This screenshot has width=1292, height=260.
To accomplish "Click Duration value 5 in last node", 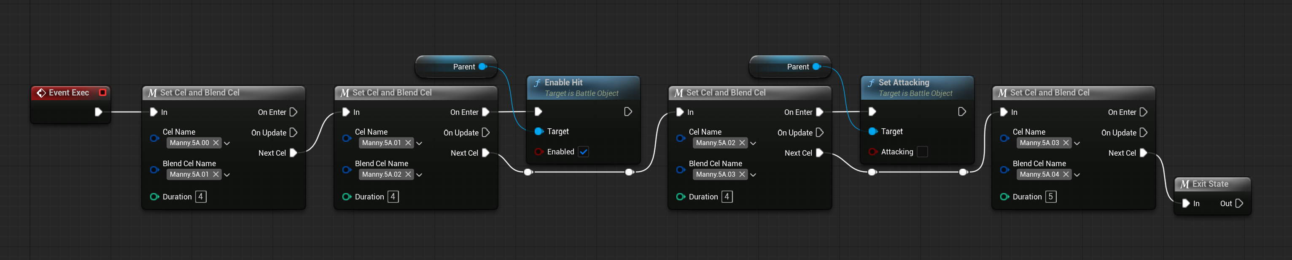I will point(1051,196).
